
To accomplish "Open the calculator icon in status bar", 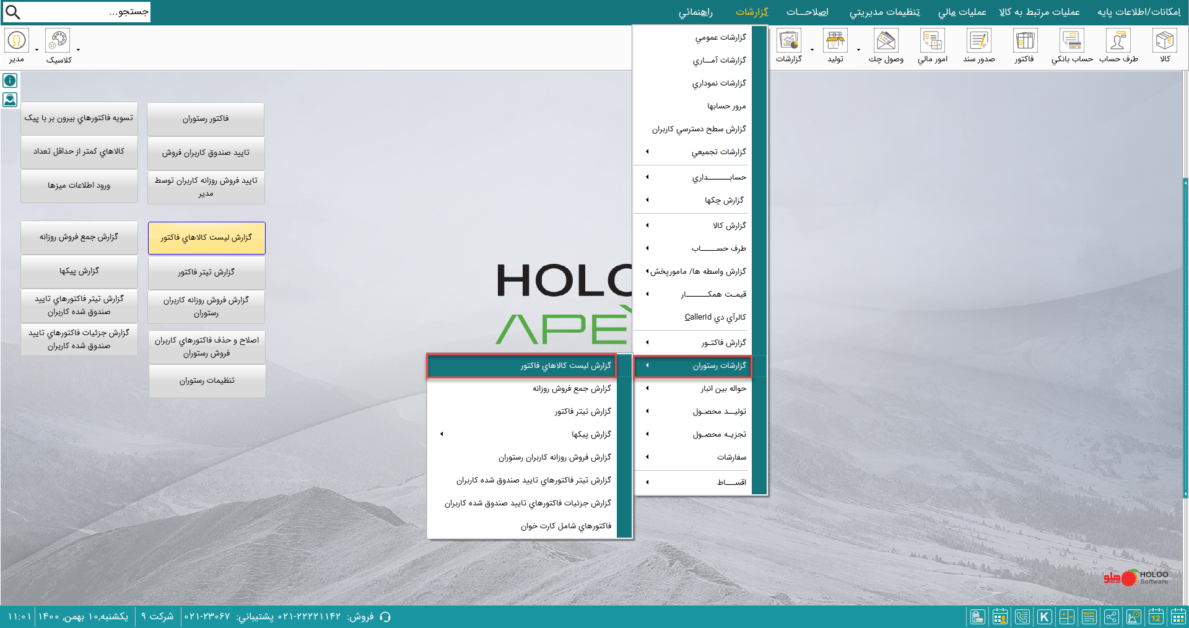I will (x=1066, y=617).
